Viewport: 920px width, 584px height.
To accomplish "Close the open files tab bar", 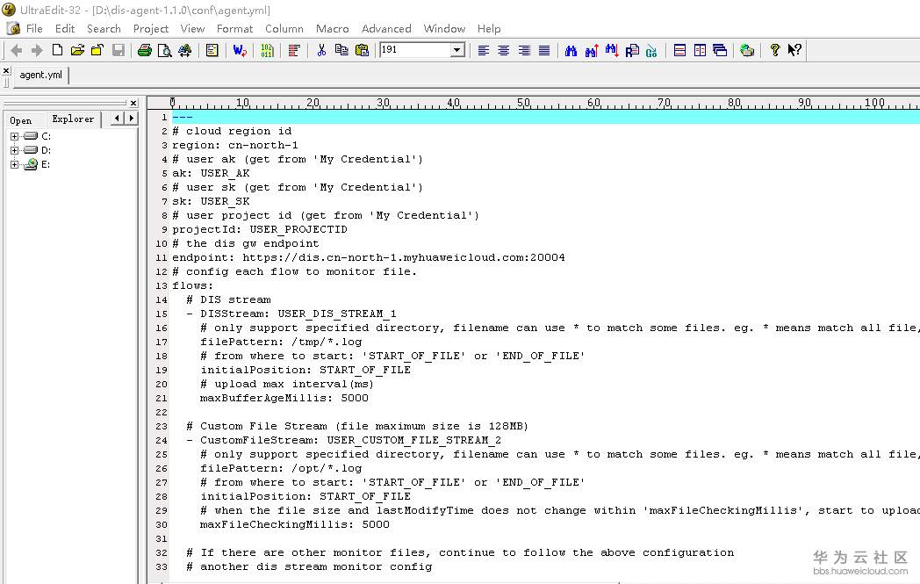I will click(x=6, y=71).
